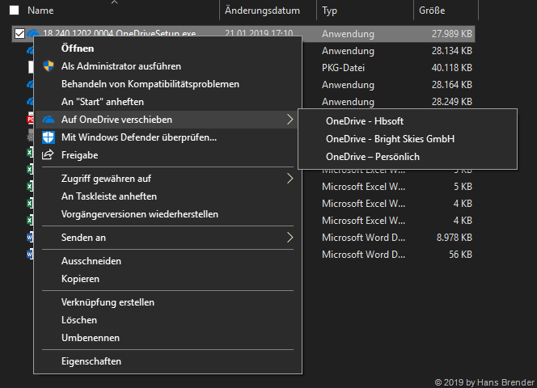The image size is (537, 388).
Task: Click the OneDriveSetup.exe file icon
Action: (x=33, y=34)
